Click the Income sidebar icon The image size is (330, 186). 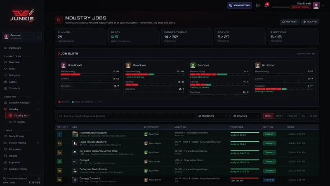click(5, 156)
